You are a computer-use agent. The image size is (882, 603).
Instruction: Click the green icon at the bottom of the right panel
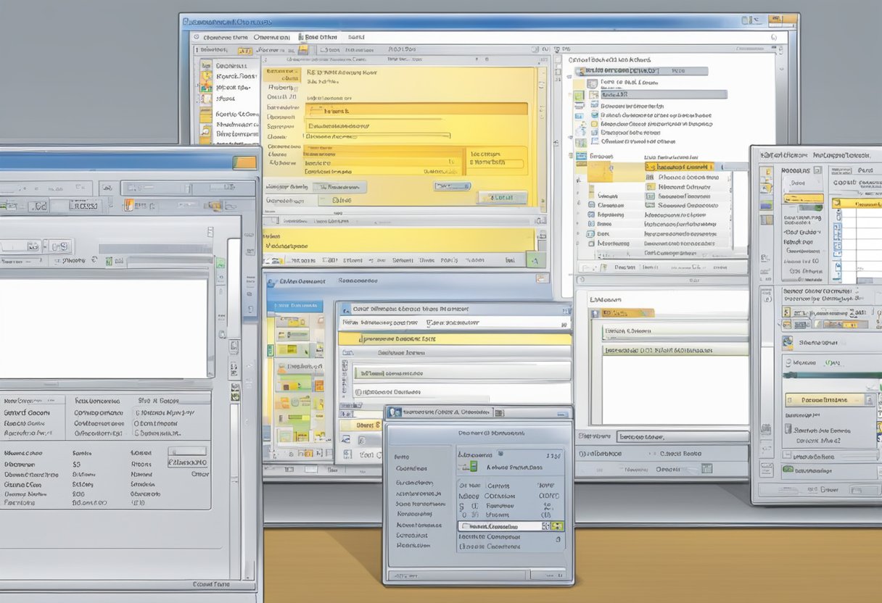[x=788, y=470]
